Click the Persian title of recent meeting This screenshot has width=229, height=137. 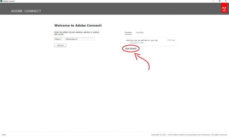tap(142, 40)
